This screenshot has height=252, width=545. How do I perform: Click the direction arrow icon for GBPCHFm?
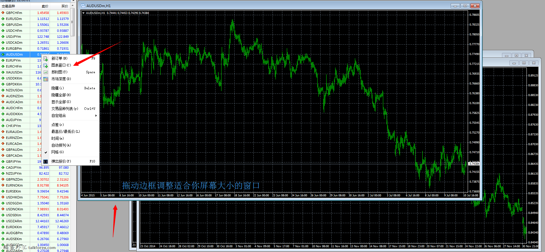click(x=3, y=13)
